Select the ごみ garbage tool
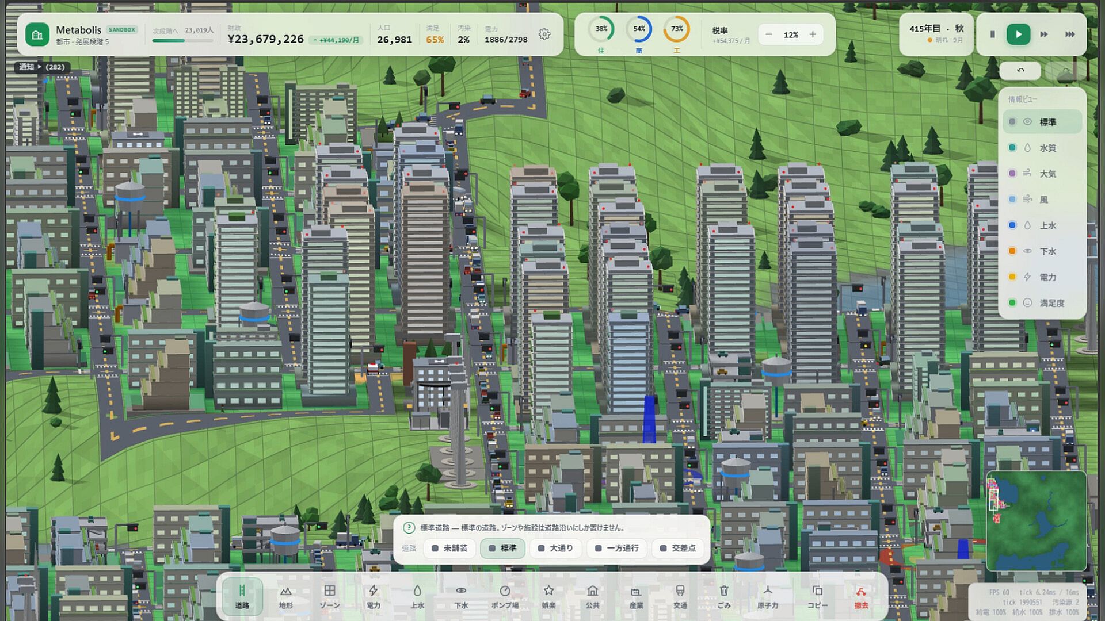 pyautogui.click(x=724, y=596)
